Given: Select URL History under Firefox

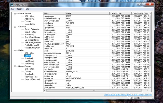Looking at the screenshot, I should click(29, 53).
